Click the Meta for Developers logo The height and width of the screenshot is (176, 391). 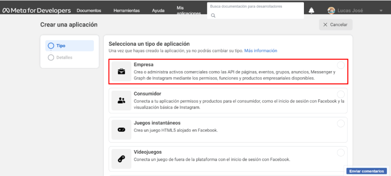(x=37, y=10)
